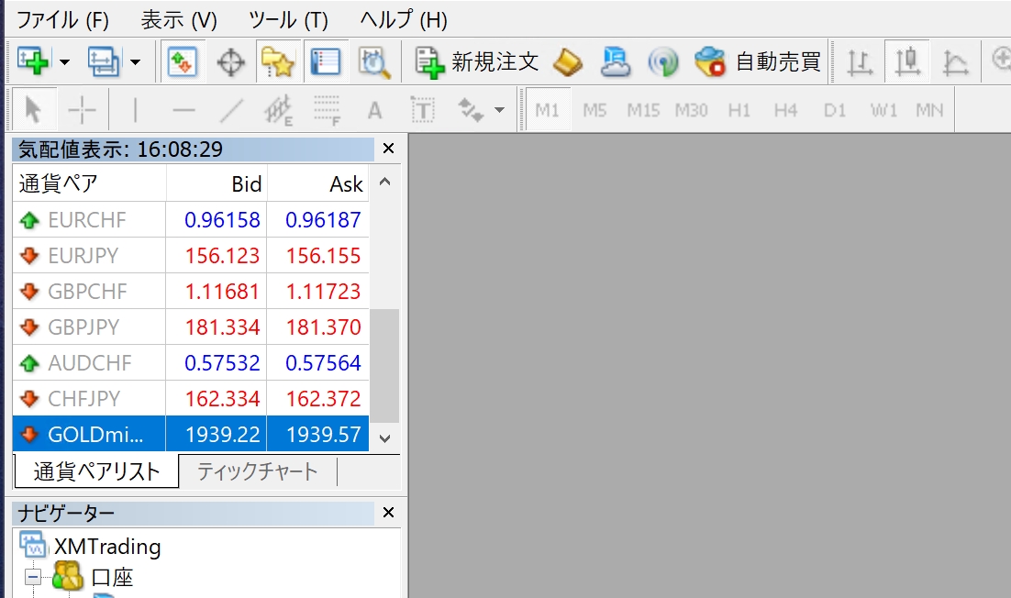Select the M5 timeframe
Viewport: 1011px width, 598px height.
(x=594, y=110)
